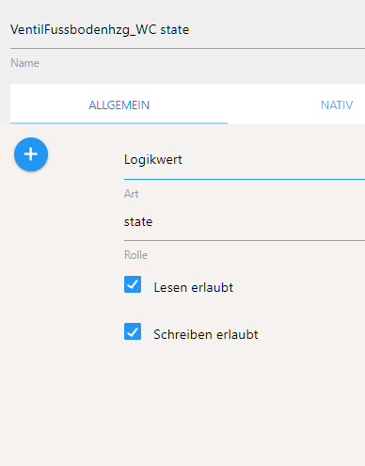Open the Logikwert type dropdown
The image size is (365, 466).
pos(245,160)
